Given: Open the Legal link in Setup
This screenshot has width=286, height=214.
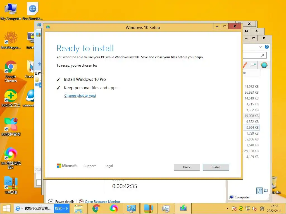Looking at the screenshot, I should click(x=109, y=166).
